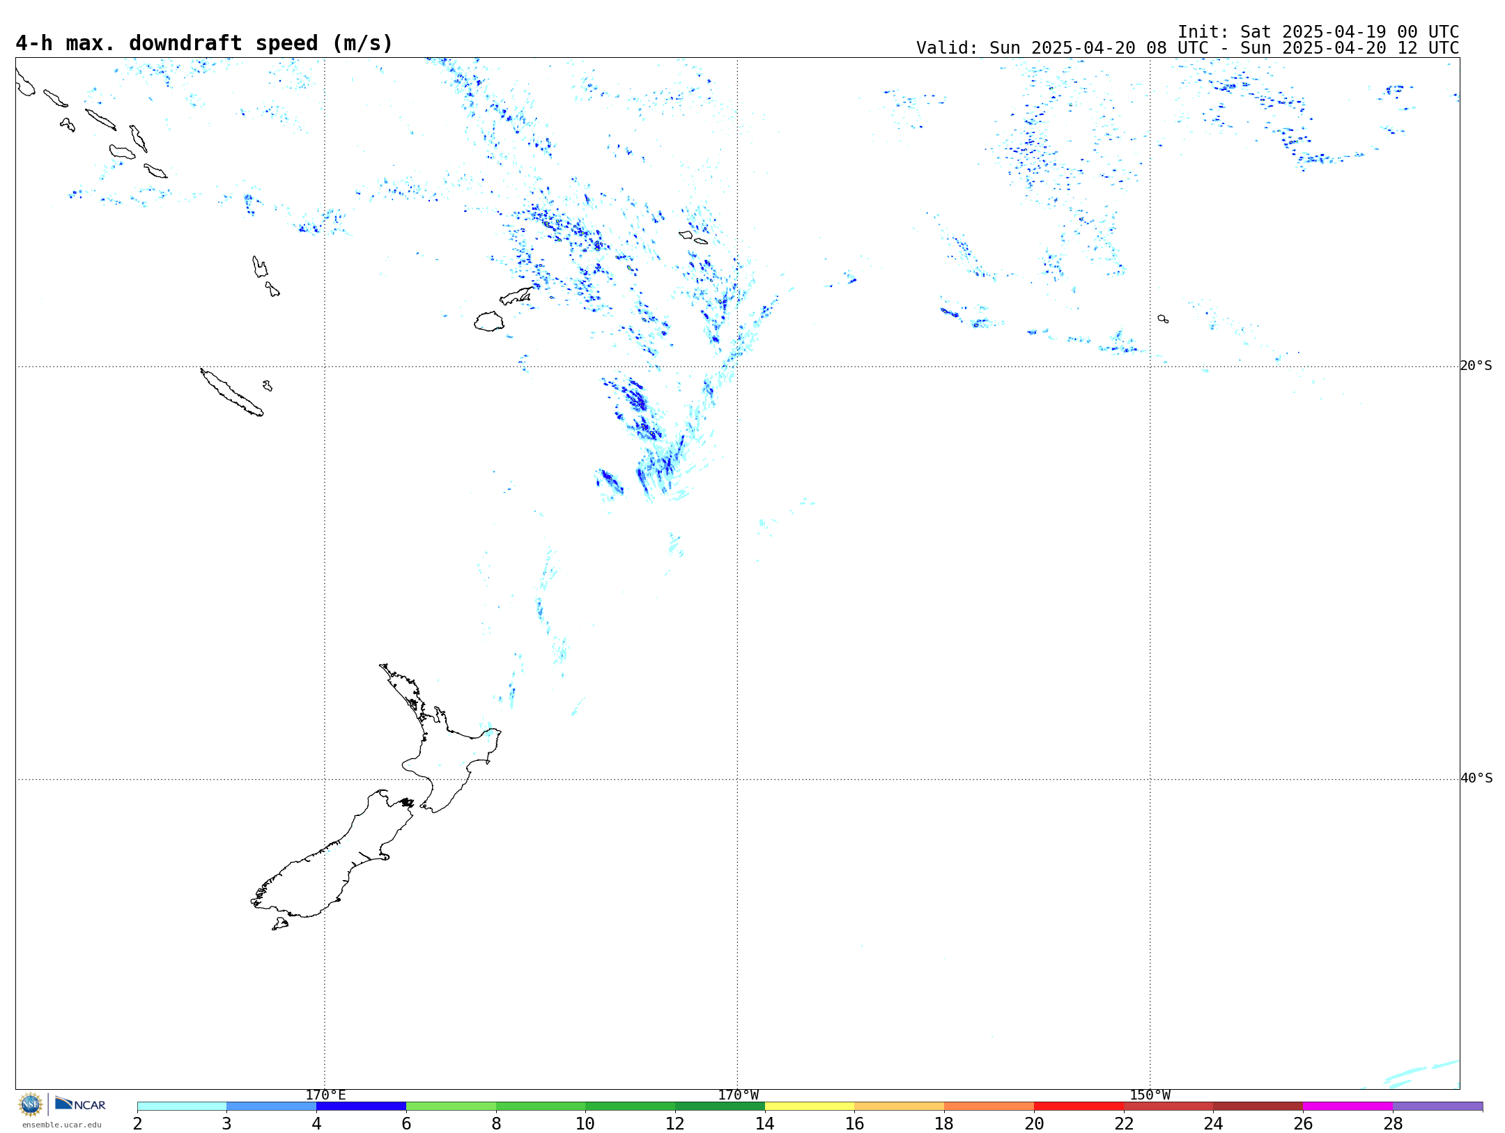This screenshot has width=1505, height=1133.
Task: Click the 'Init: Sat 2025-04-19 00 UTC' text
Action: pyautogui.click(x=1318, y=32)
